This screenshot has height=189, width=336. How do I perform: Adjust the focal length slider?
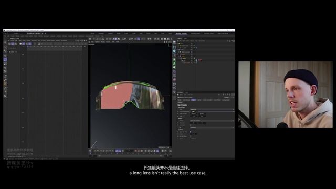tap(216, 111)
